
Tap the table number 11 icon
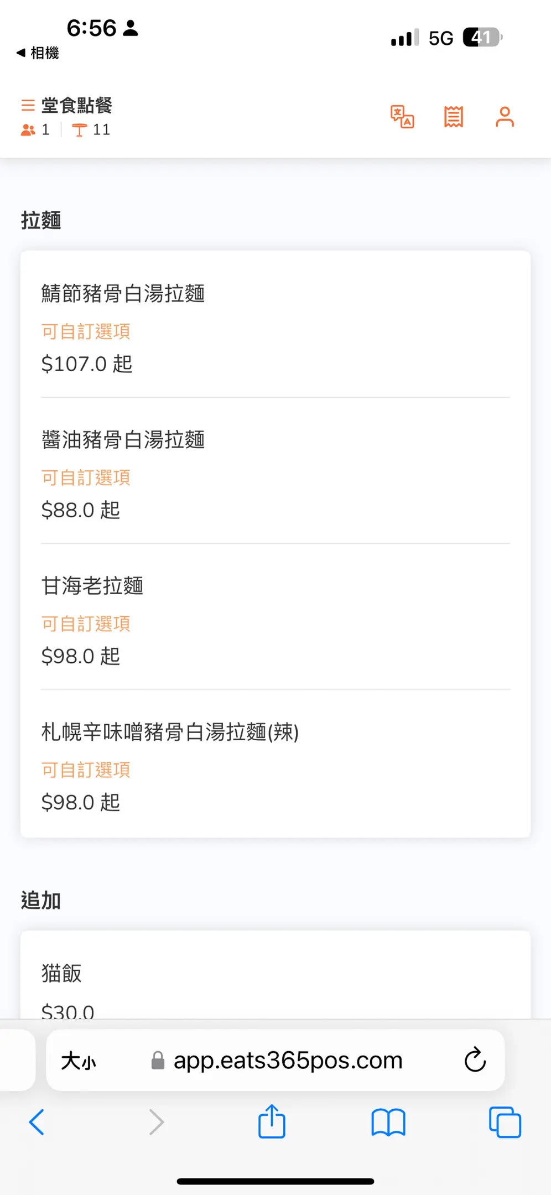[x=80, y=130]
